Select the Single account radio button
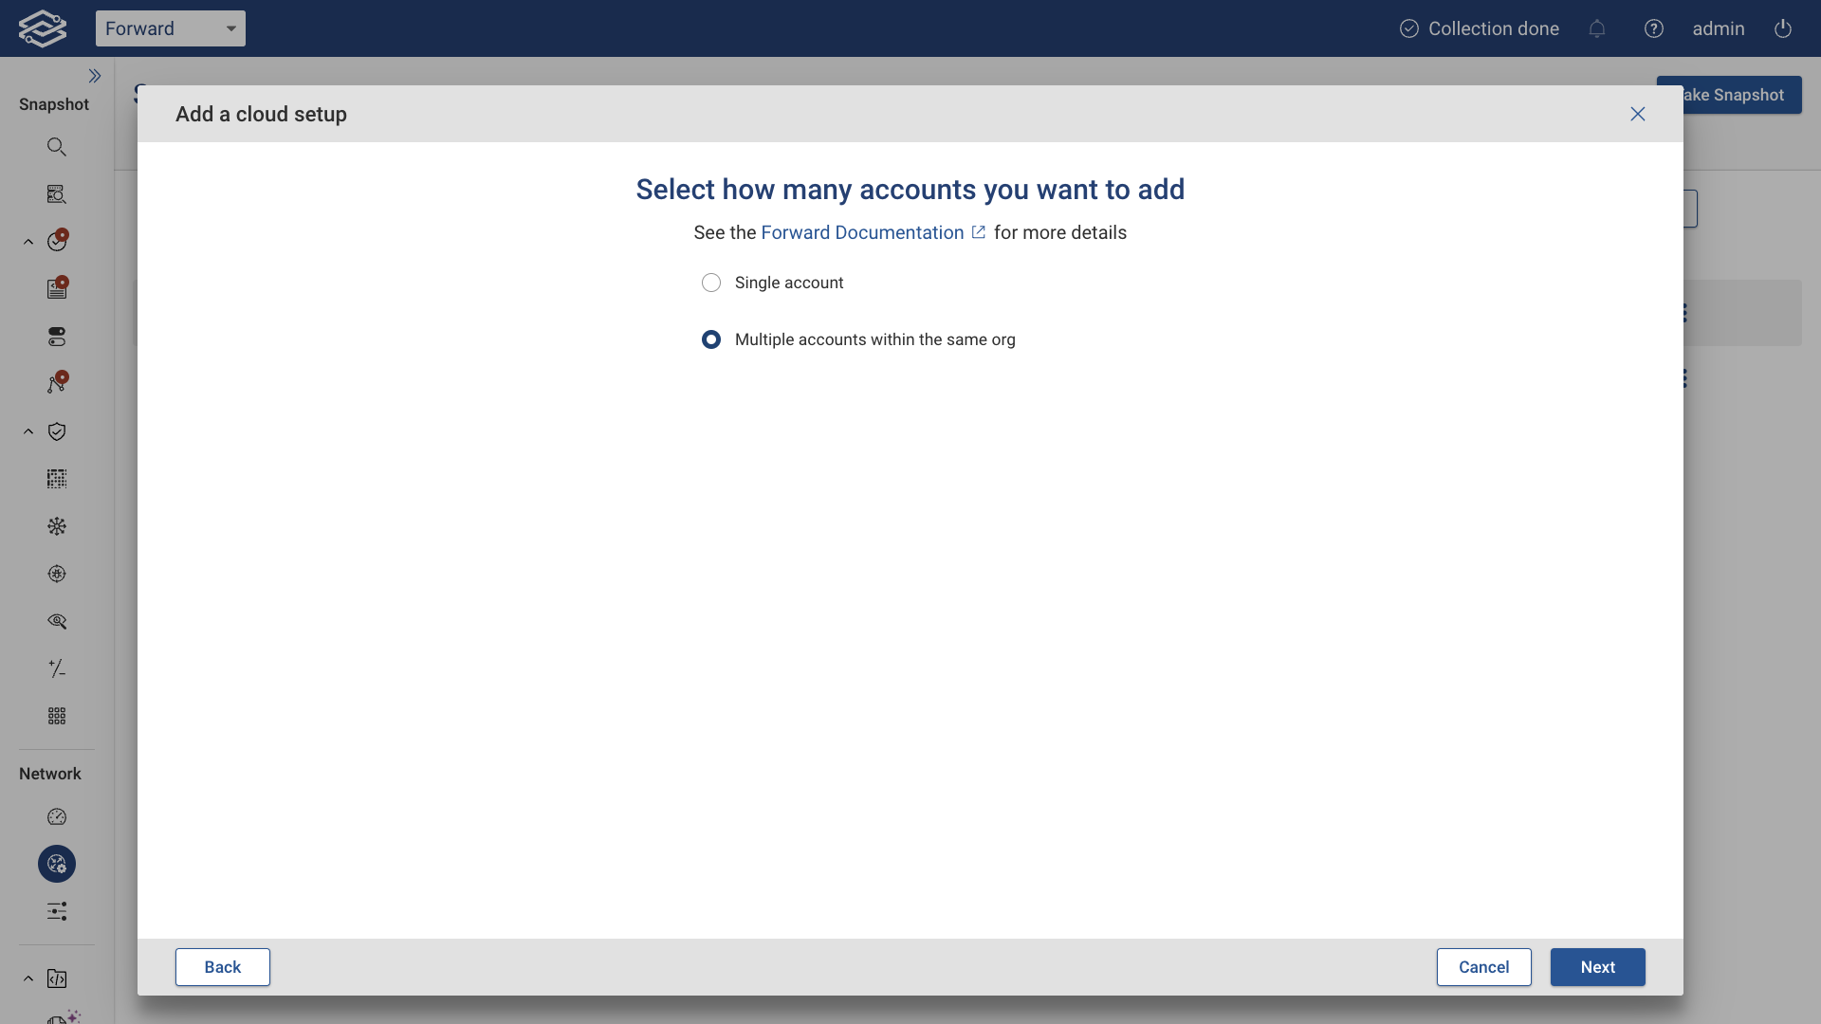The width and height of the screenshot is (1821, 1024). point(711,283)
